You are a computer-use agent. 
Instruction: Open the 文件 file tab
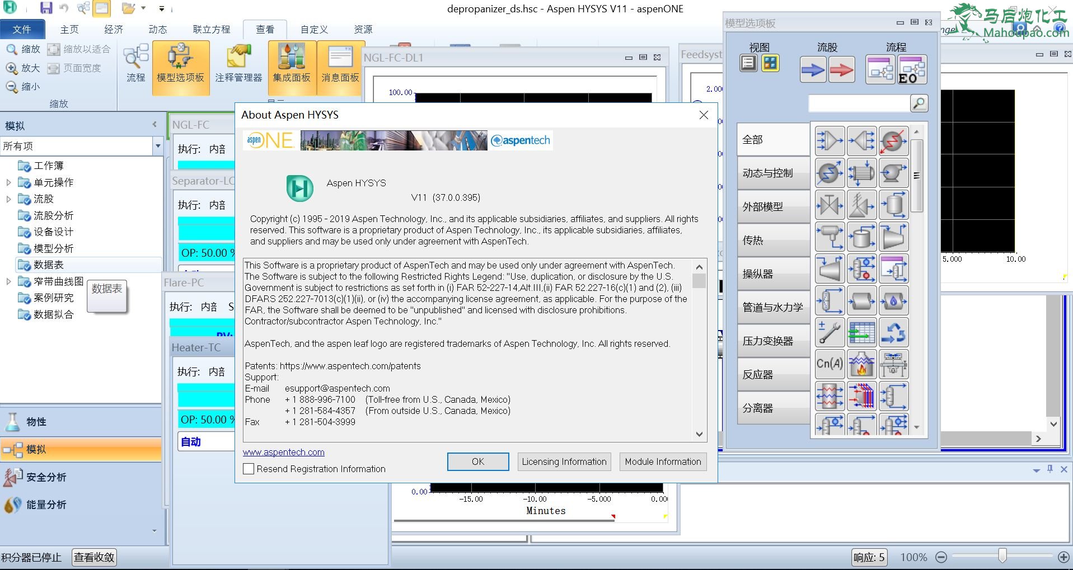[22, 29]
